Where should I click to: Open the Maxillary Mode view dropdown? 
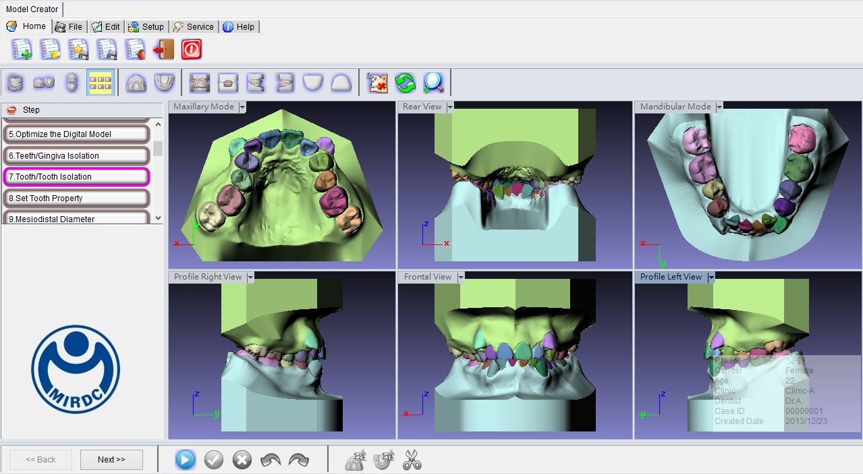pyautogui.click(x=242, y=107)
